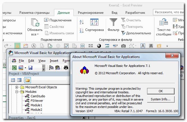Click Очистить clear filter
This screenshot has width=187, height=122.
coord(131,20)
